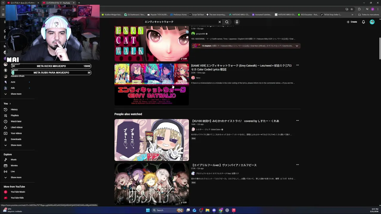Open the YouTube account avatar menu
This screenshot has height=214, width=381.
[372, 22]
